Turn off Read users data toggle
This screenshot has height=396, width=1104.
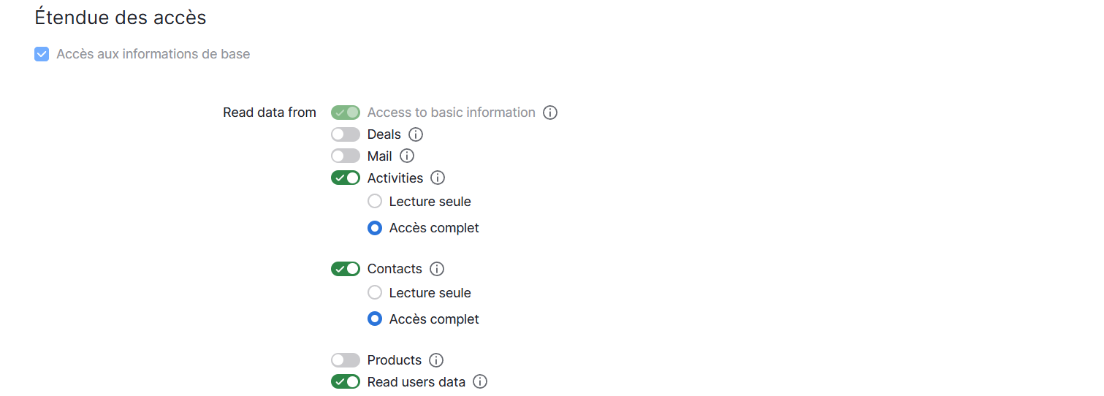click(346, 381)
